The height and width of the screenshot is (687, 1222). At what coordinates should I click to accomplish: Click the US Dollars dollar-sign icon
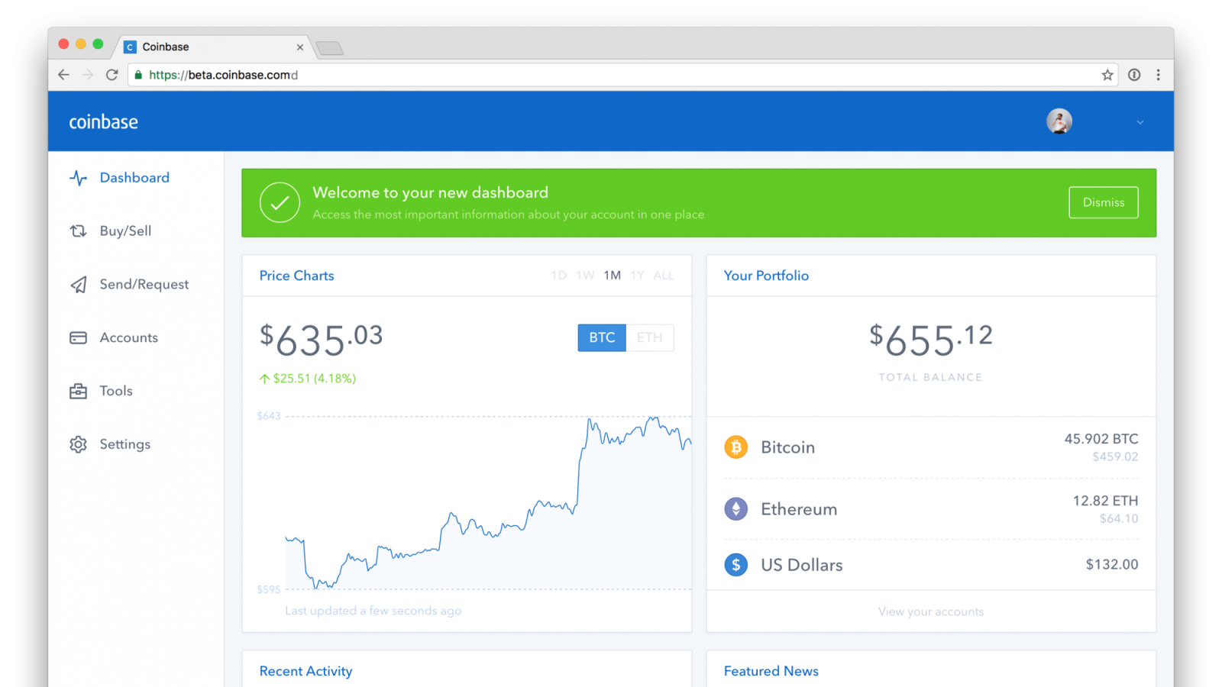(736, 565)
